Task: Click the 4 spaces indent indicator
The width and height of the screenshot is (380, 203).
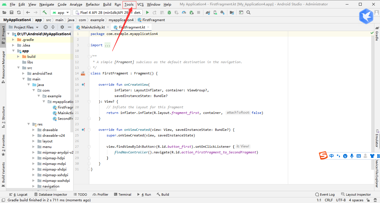Action: 356,200
